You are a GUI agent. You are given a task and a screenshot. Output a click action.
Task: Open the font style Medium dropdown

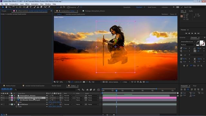point(188,45)
